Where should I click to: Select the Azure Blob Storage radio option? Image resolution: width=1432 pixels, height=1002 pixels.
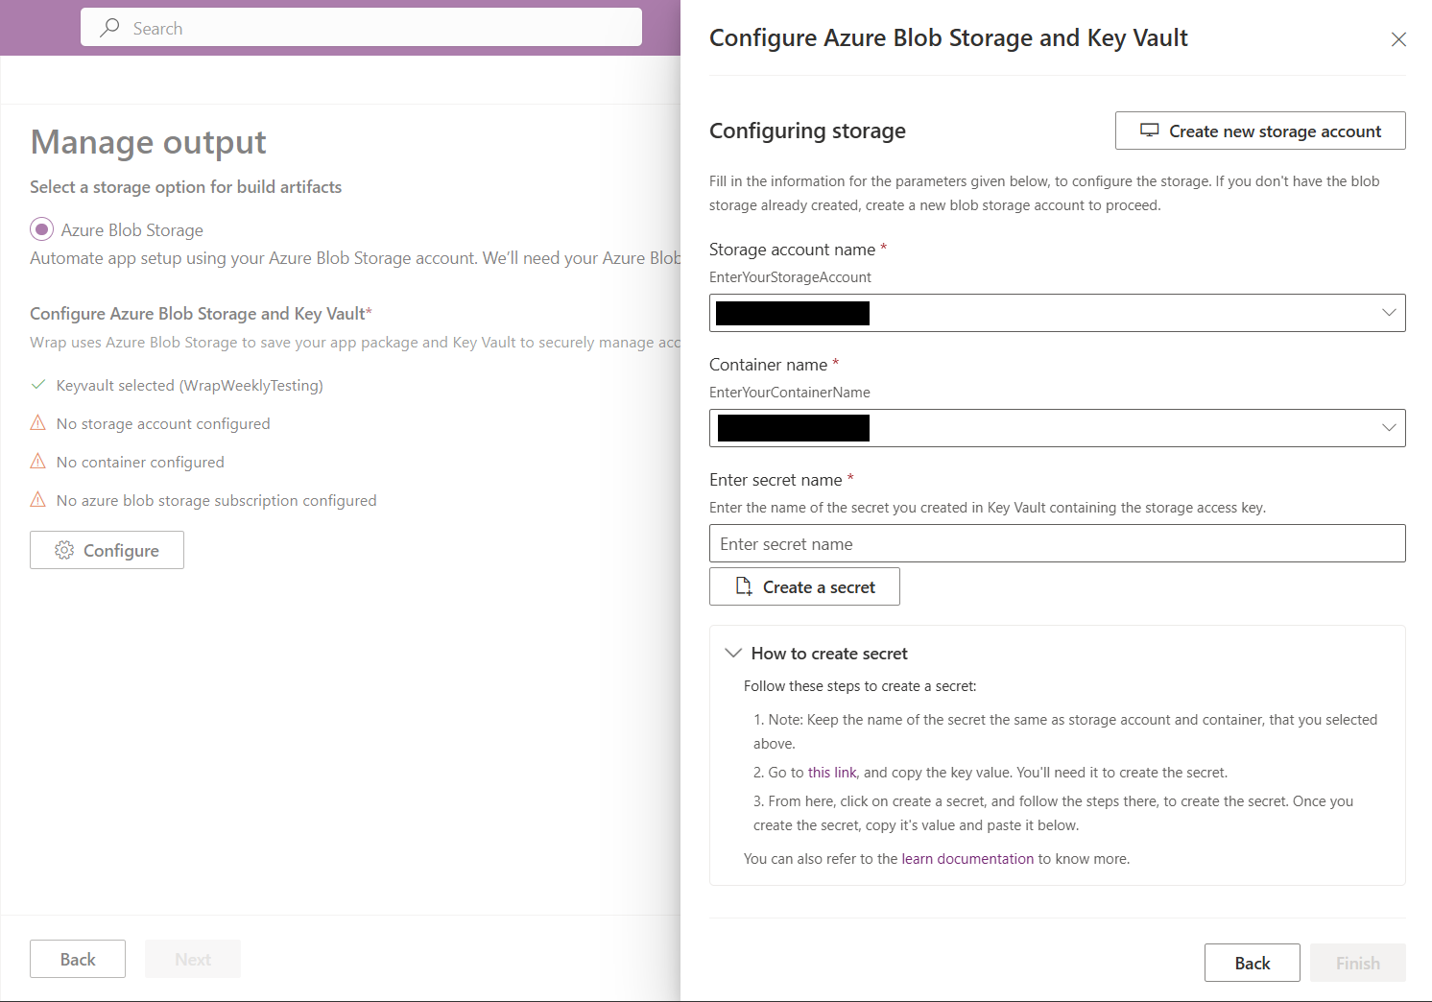coord(41,229)
